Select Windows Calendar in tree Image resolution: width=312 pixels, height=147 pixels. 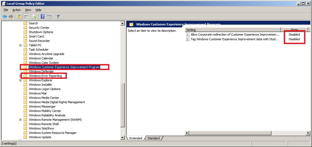point(41,58)
